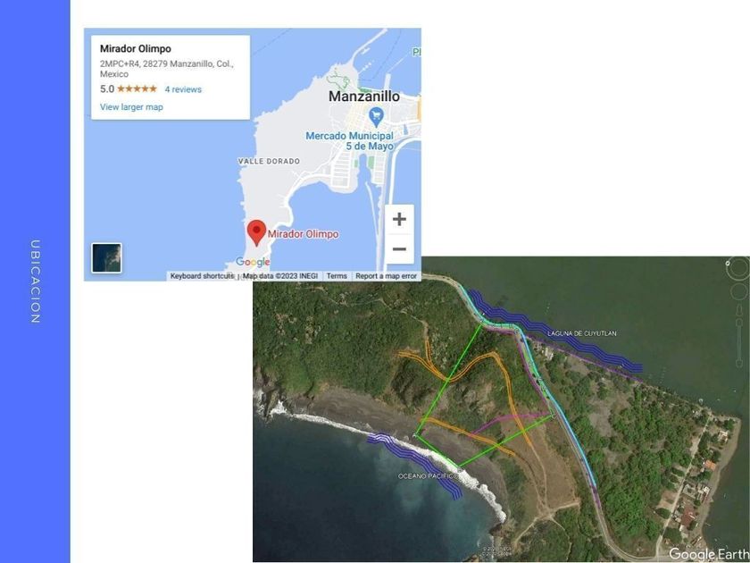Click the Oceano Pacifico label

click(x=428, y=475)
